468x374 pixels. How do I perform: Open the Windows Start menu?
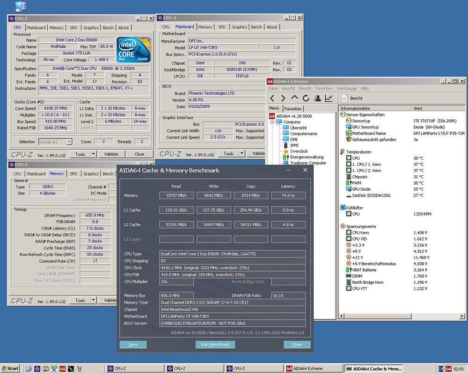click(x=10, y=369)
